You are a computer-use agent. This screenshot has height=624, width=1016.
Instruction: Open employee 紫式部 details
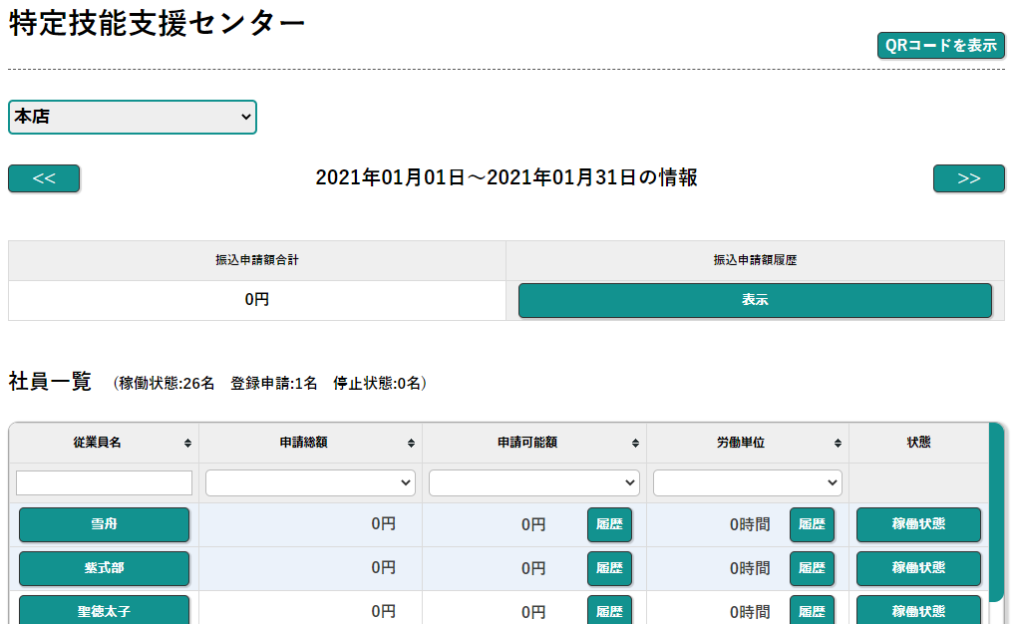[x=104, y=568]
